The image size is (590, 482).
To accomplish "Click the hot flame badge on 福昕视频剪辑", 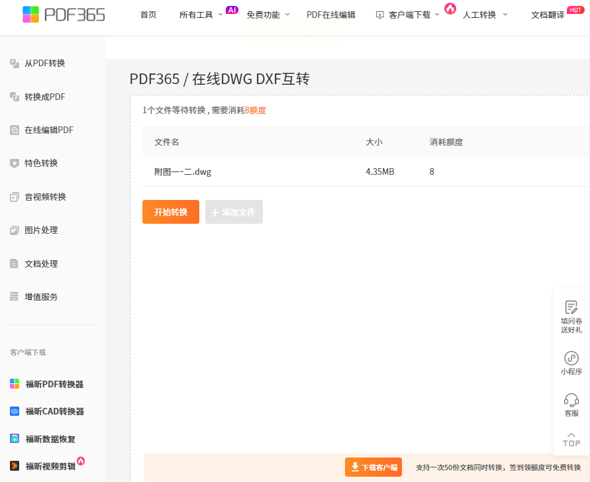I will [81, 461].
